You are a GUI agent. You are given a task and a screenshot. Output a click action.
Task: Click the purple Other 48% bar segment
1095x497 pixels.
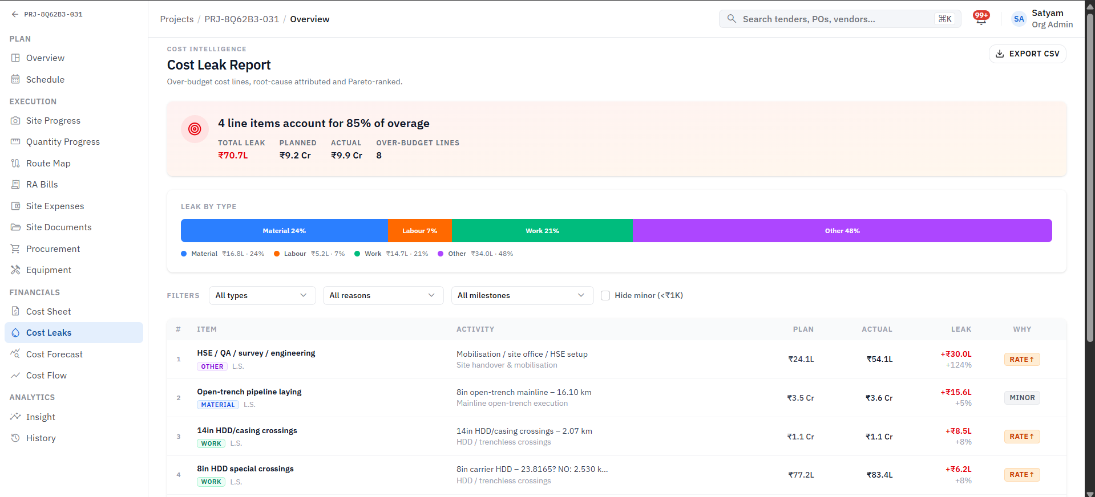coord(842,231)
